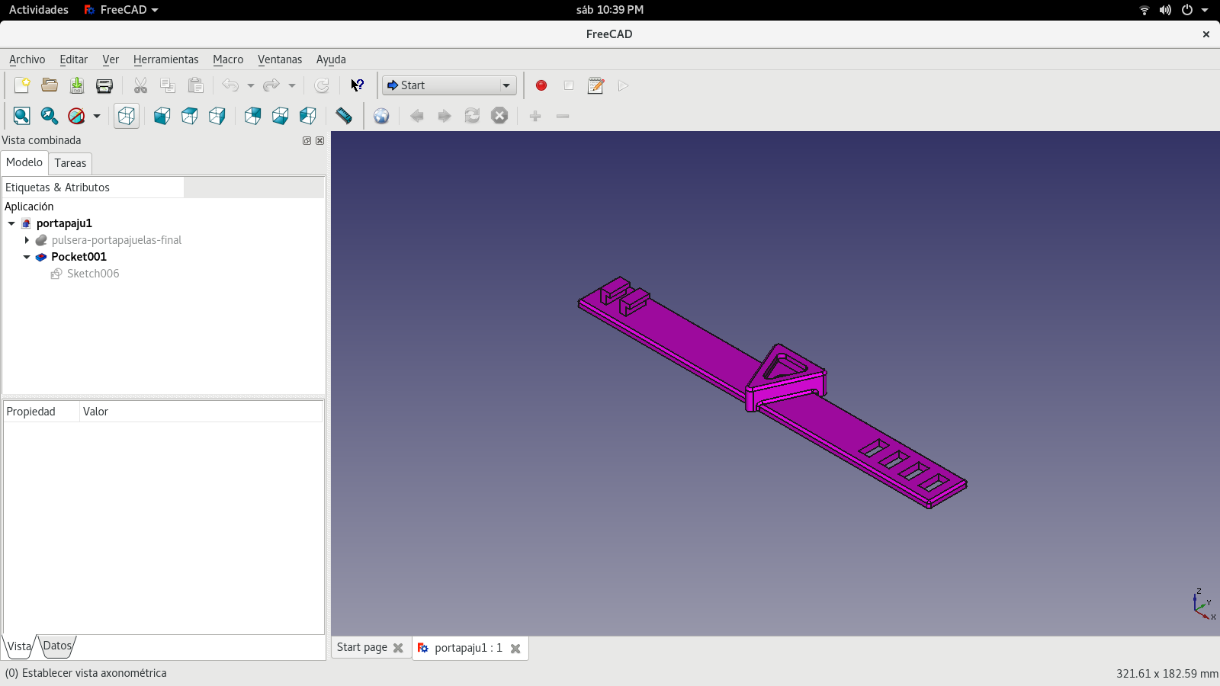Screen dimensions: 1220x686
Task: Set the camera to Top view
Action: click(x=188, y=116)
